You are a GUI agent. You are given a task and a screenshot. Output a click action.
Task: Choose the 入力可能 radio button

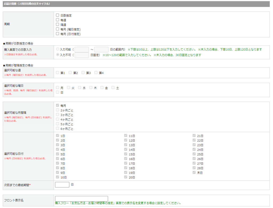[x=58, y=49]
